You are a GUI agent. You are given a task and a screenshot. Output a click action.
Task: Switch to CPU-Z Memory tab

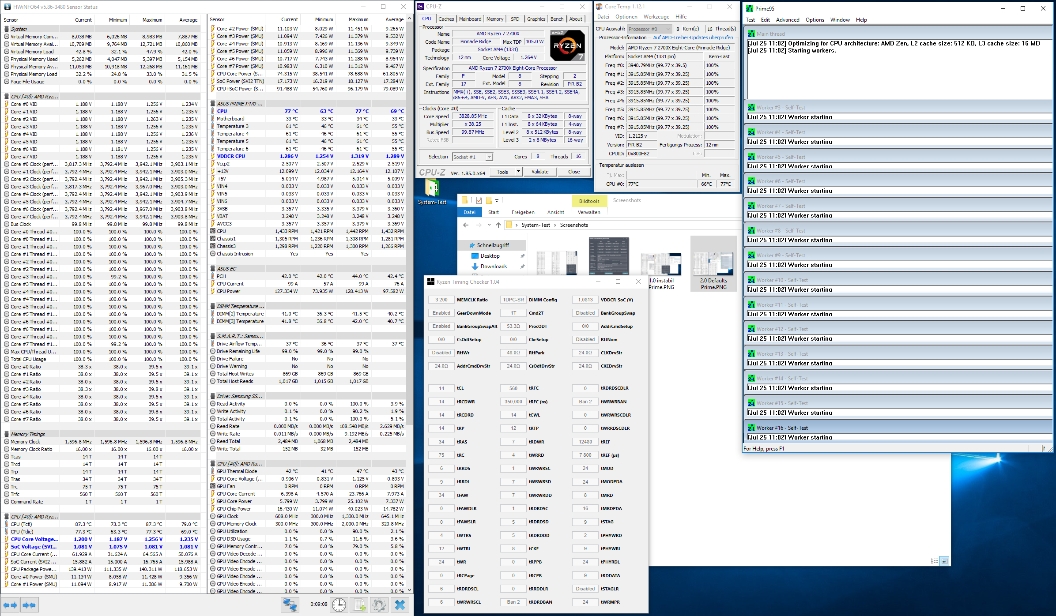pyautogui.click(x=494, y=19)
